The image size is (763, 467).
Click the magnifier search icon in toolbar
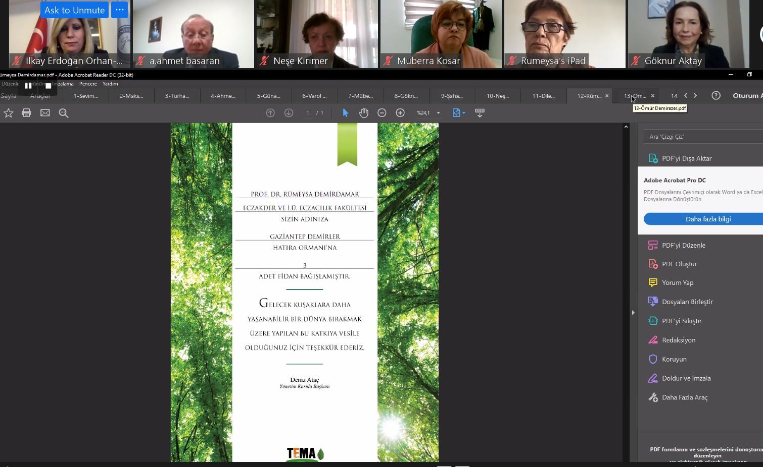coord(64,113)
